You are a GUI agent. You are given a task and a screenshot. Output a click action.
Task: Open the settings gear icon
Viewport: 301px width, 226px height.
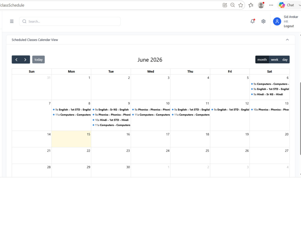tap(263, 21)
